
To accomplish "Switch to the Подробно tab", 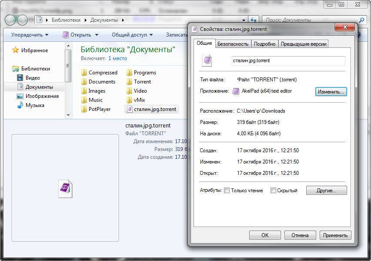I will click(x=264, y=44).
